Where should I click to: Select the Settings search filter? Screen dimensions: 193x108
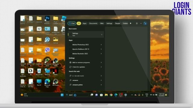[x=109, y=23]
